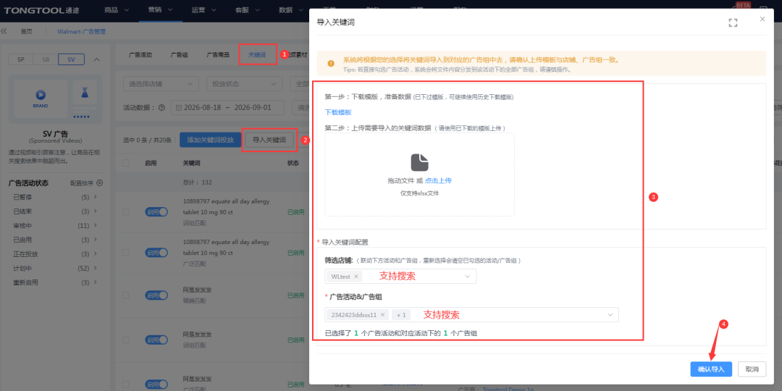Open the 投放状态 dropdown
Screen dimensions: 782x391
click(x=245, y=84)
